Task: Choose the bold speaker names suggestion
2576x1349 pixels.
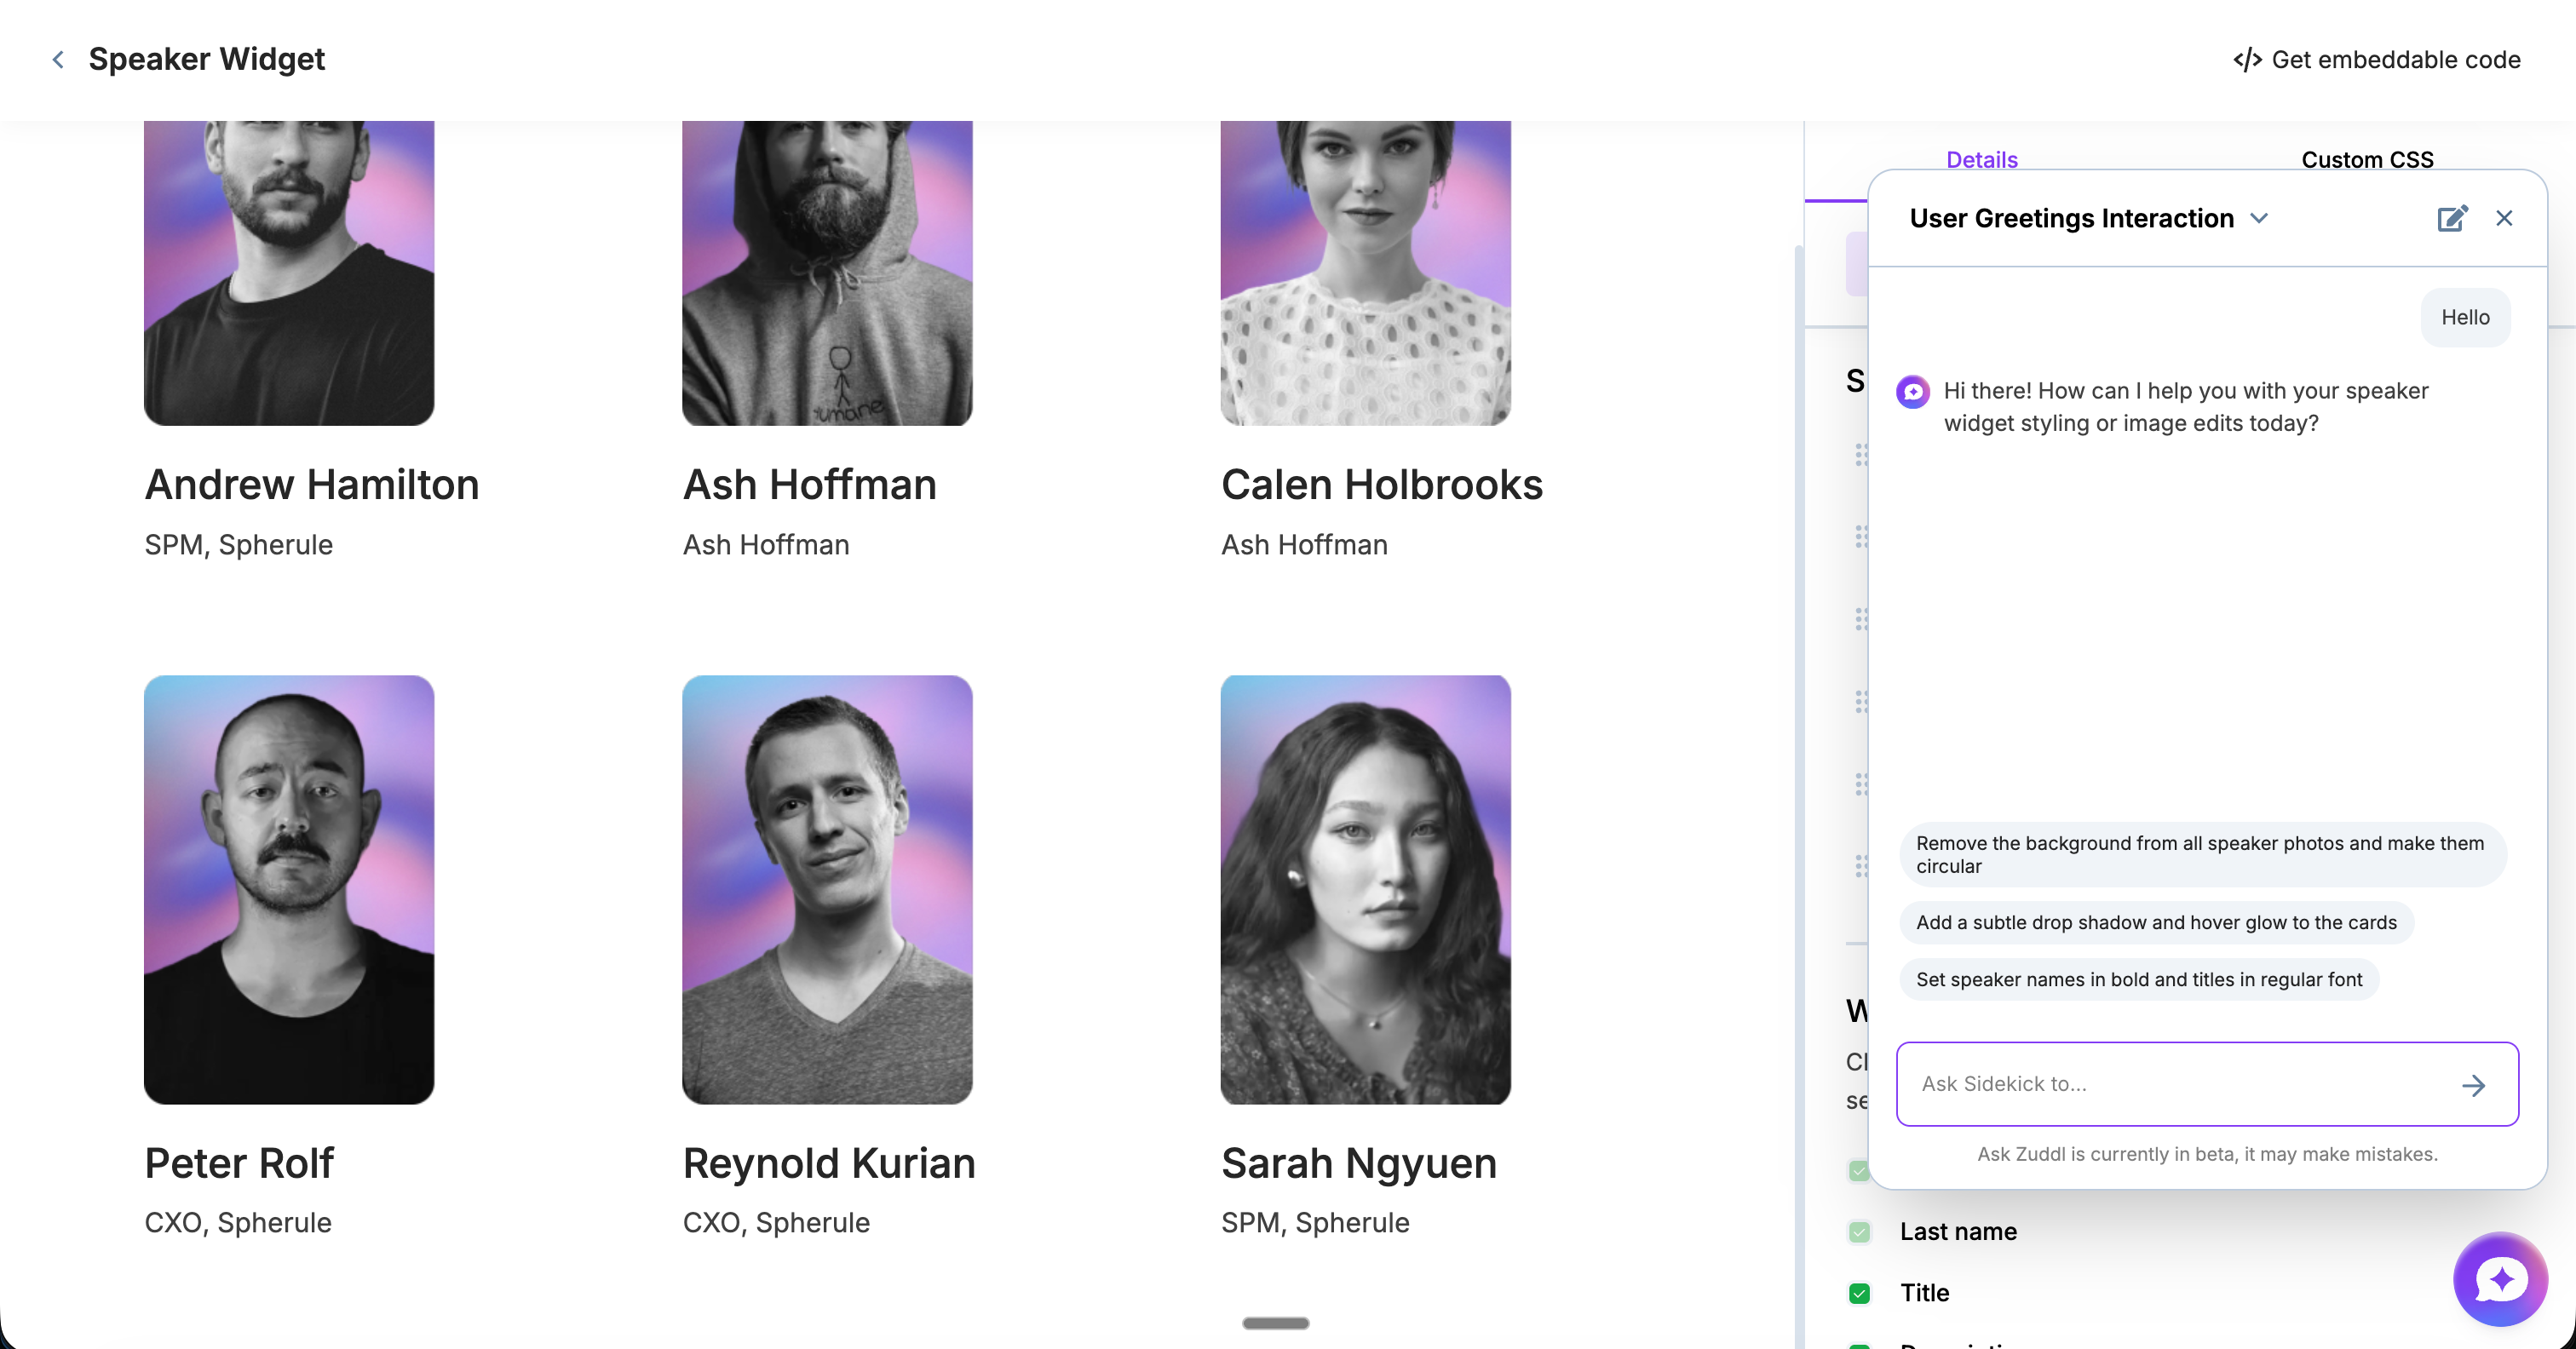Action: point(2139,979)
